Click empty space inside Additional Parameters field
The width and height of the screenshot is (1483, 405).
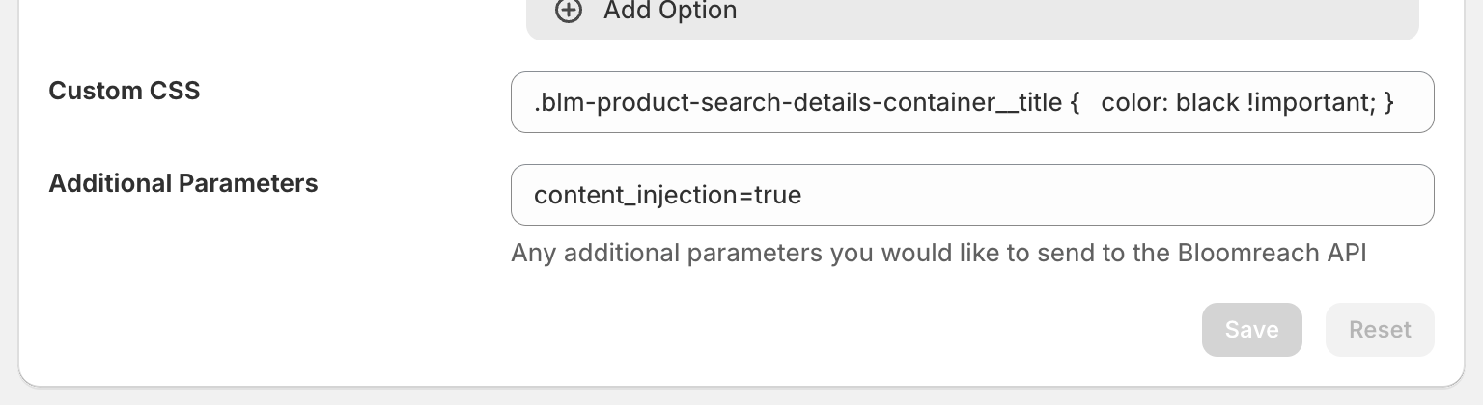pos(1110,195)
